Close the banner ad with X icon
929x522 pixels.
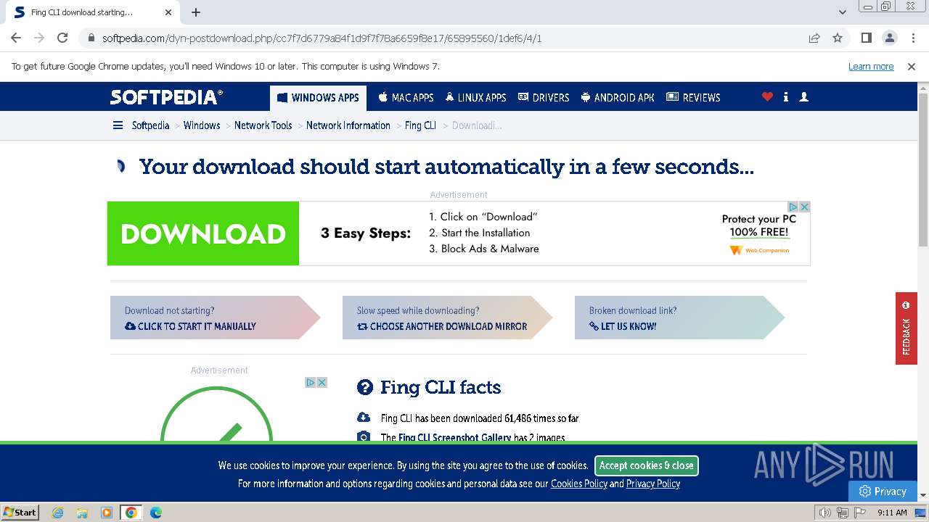(x=804, y=207)
